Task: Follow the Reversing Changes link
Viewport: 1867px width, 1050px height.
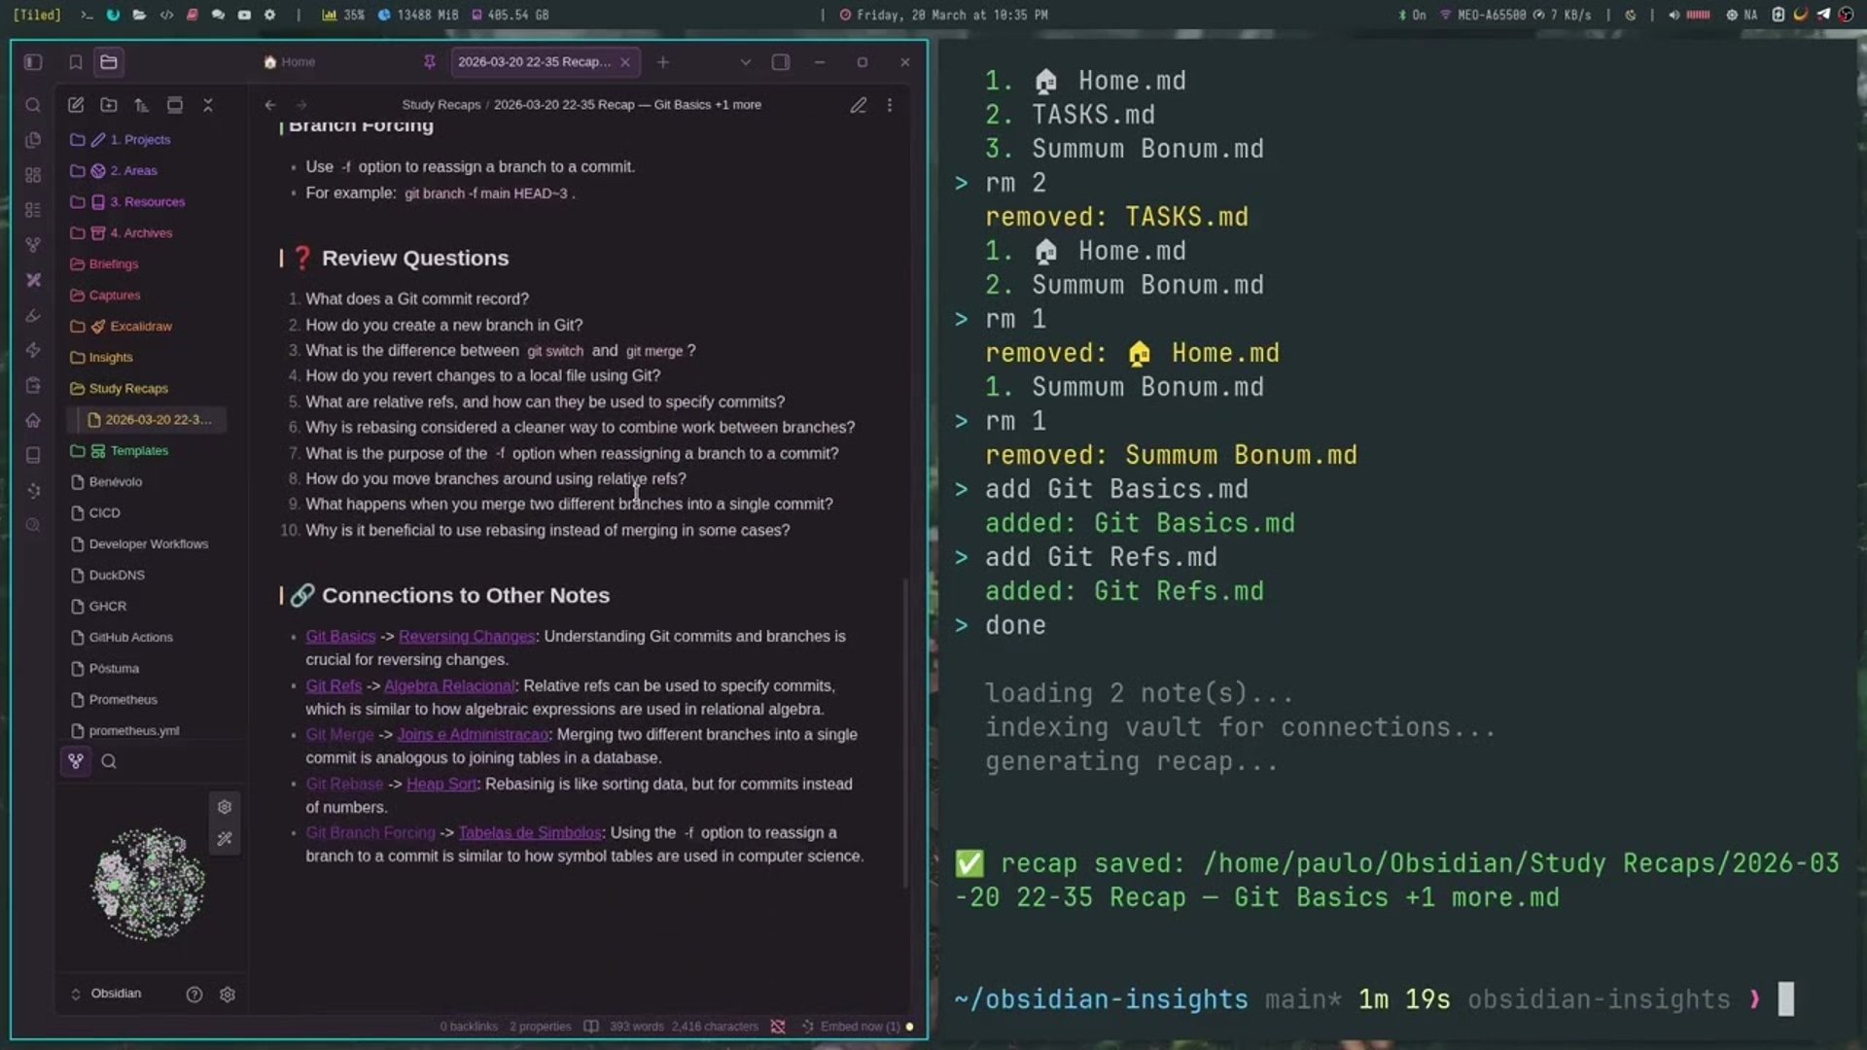Action: coord(467,637)
